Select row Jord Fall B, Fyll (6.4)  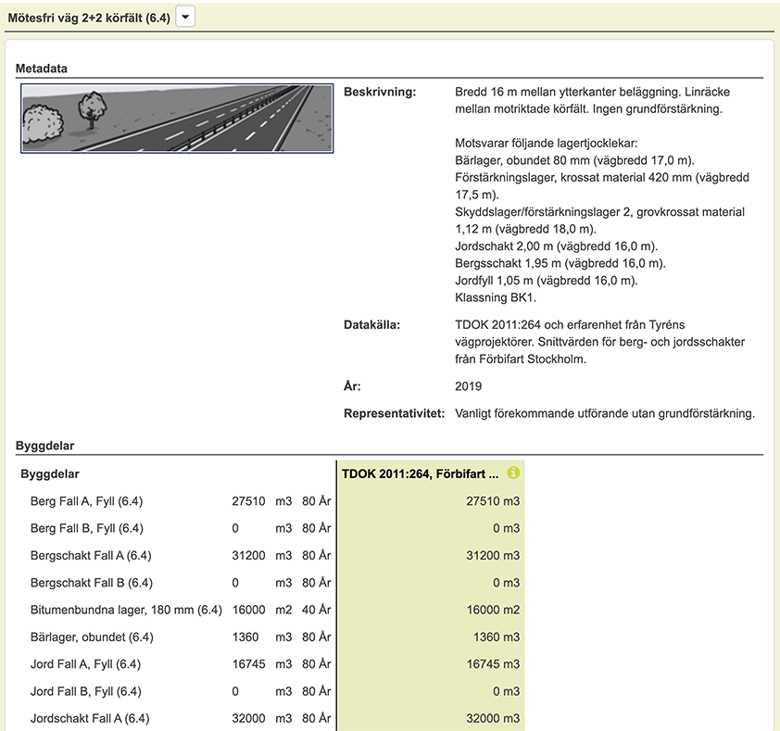[x=181, y=691]
